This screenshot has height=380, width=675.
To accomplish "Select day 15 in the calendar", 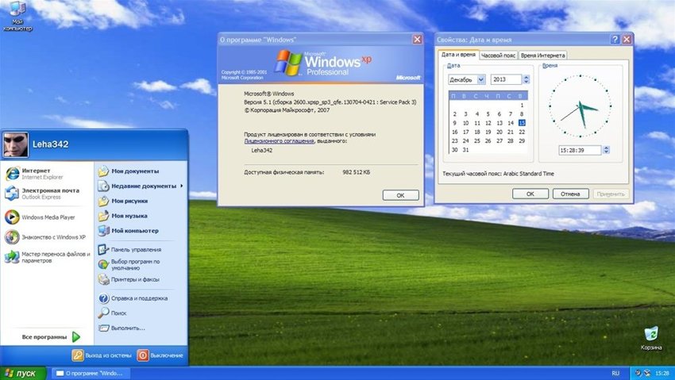I will [x=522, y=123].
